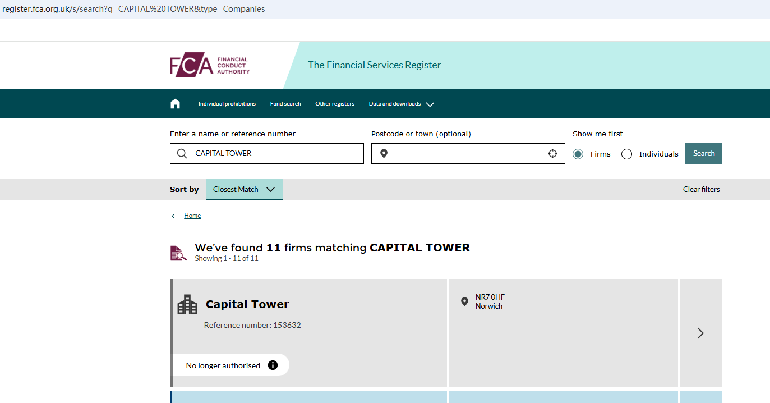
Task: Click the magnifier icon in name field
Action: [182, 154]
